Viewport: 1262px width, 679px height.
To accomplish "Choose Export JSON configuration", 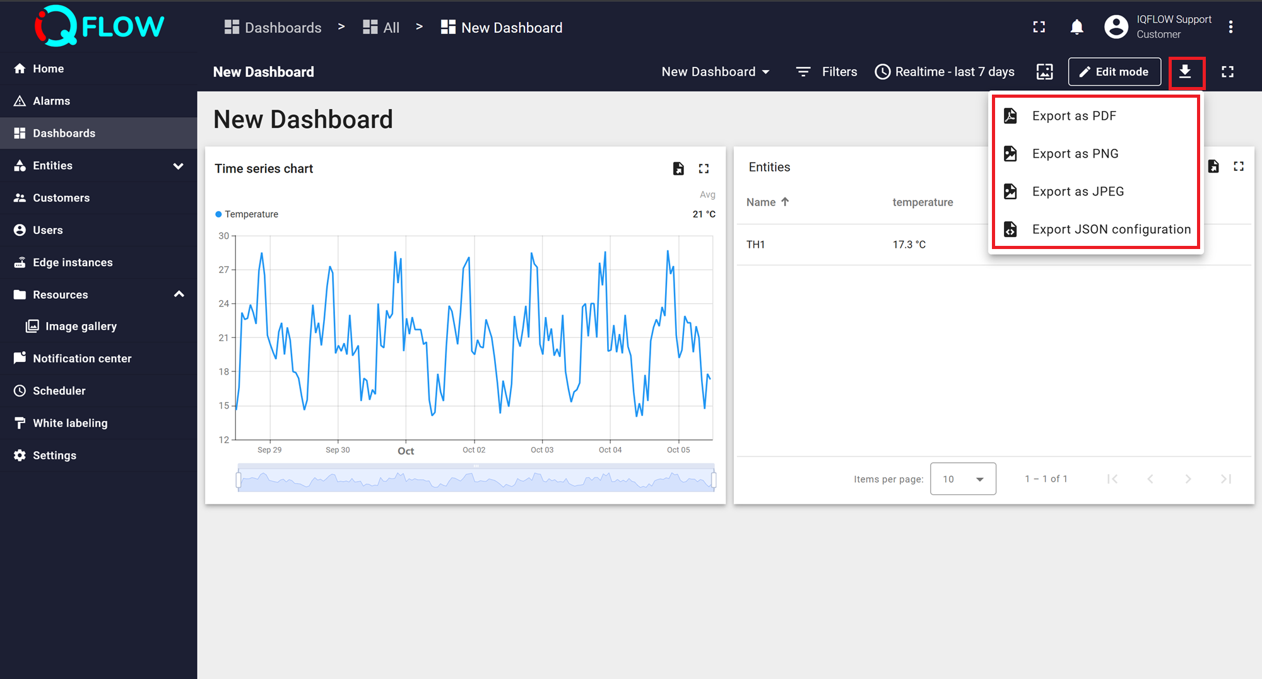I will tap(1111, 229).
